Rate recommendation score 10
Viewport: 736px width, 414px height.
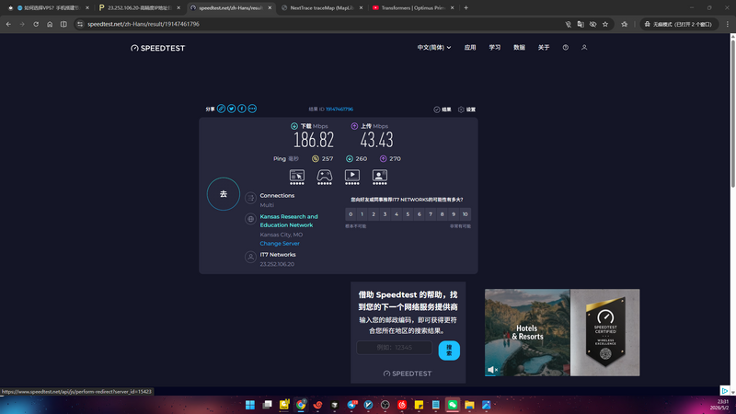pyautogui.click(x=466, y=214)
